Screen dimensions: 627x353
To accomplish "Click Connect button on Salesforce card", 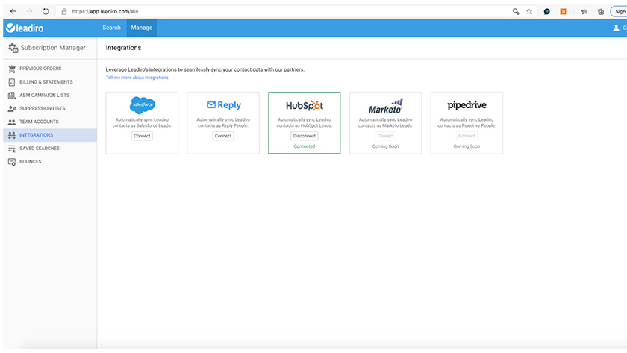I will (x=142, y=136).
